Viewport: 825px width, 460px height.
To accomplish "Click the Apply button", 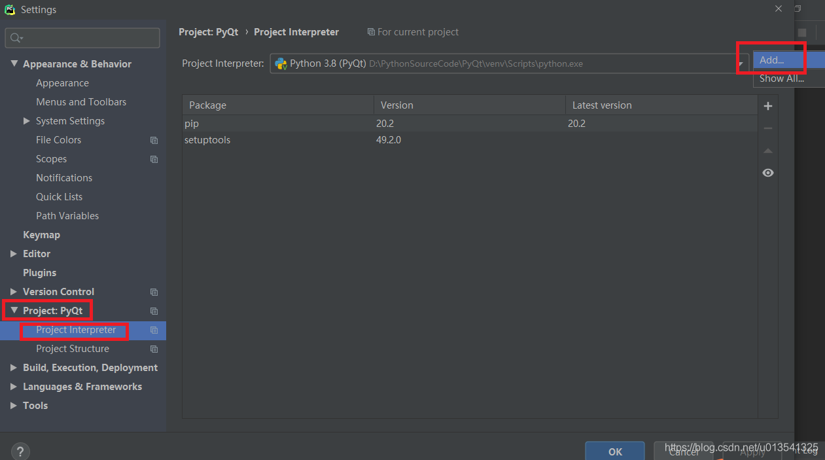I will pyautogui.click(x=751, y=451).
